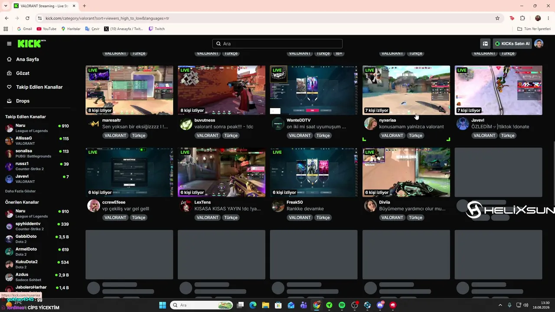
Task: Open a new Chrome tab with plus
Action: click(84, 6)
